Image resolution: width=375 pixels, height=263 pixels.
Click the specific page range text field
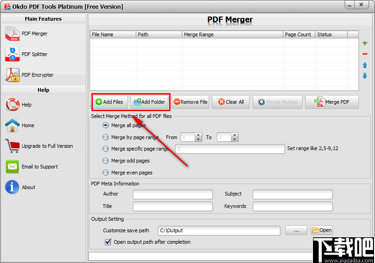pyautogui.click(x=230, y=149)
